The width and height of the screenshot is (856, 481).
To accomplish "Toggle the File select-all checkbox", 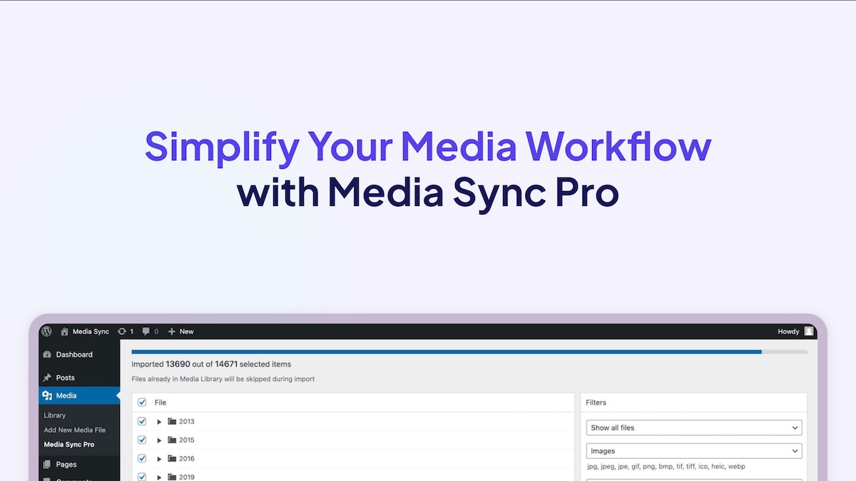I will click(x=141, y=403).
